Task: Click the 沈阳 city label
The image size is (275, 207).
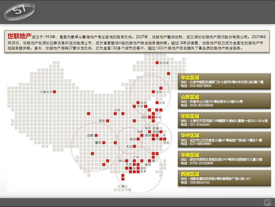Action: pyautogui.click(x=159, y=92)
